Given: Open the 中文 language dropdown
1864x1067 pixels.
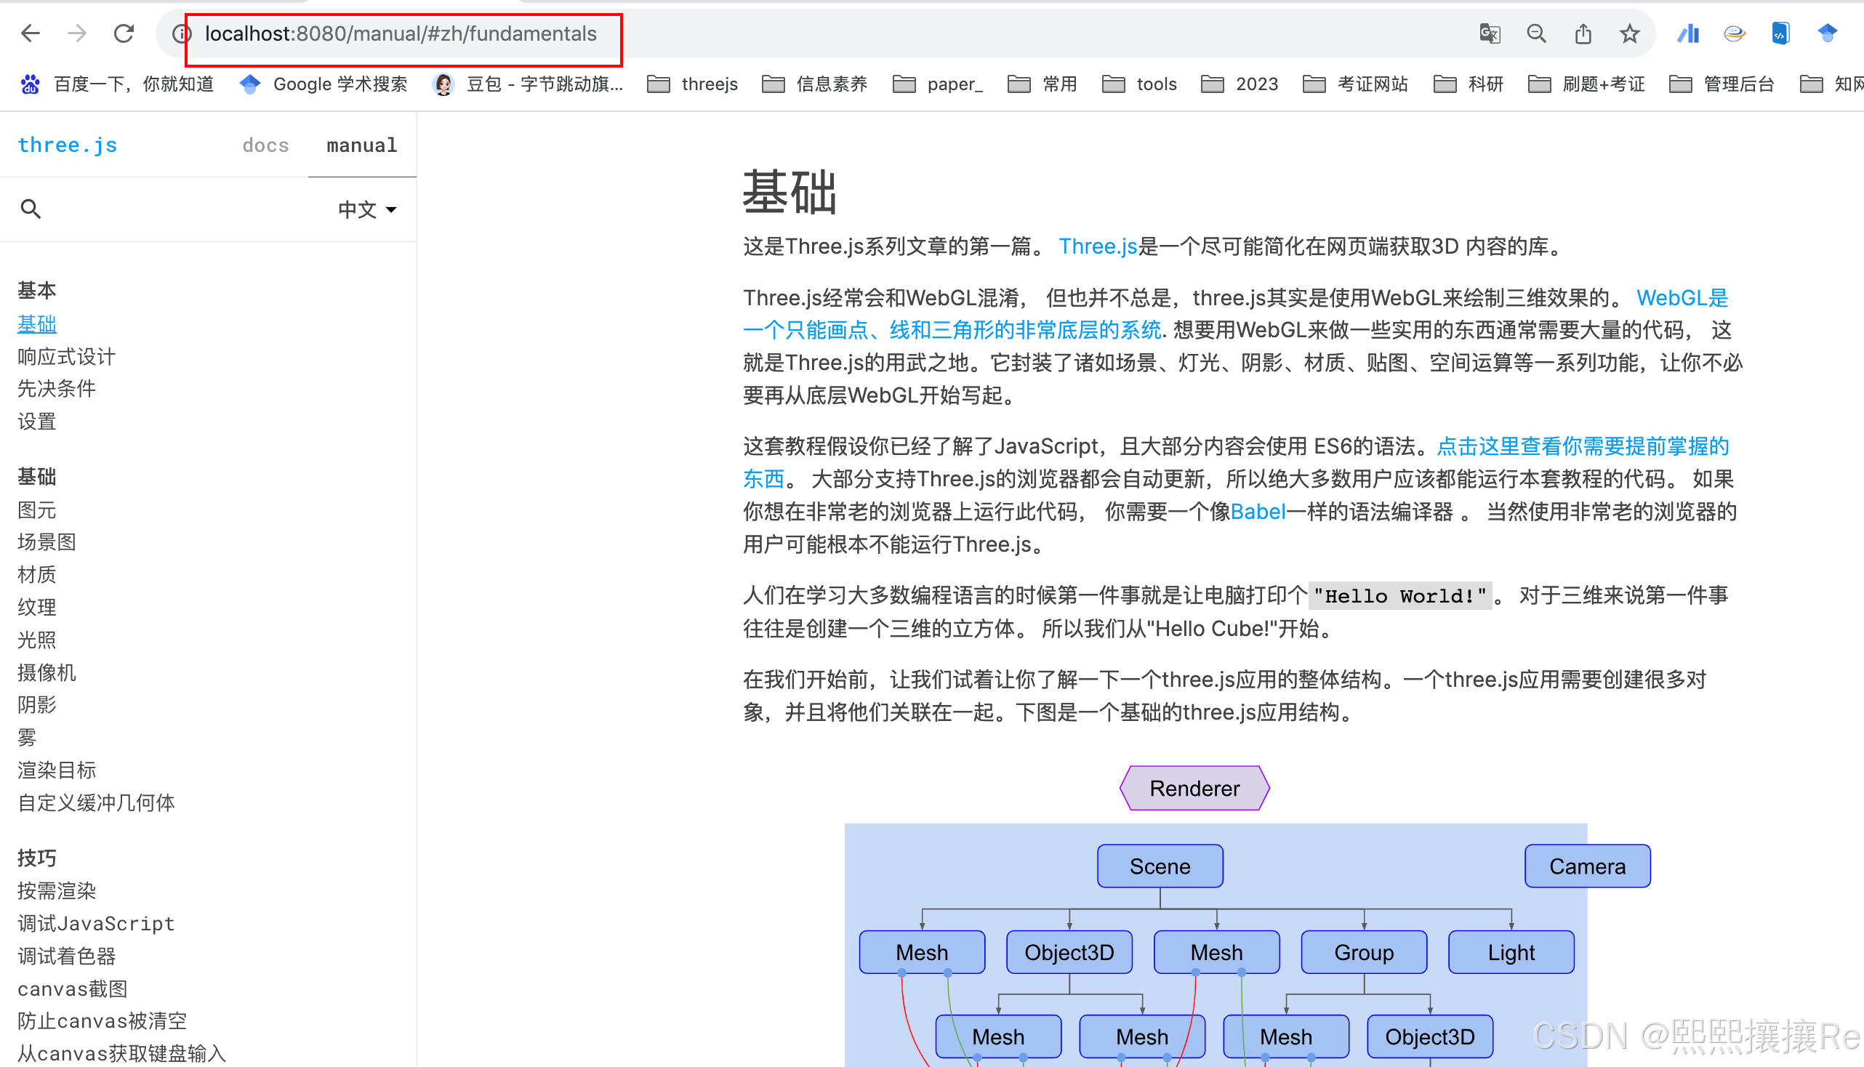Looking at the screenshot, I should click(366, 209).
